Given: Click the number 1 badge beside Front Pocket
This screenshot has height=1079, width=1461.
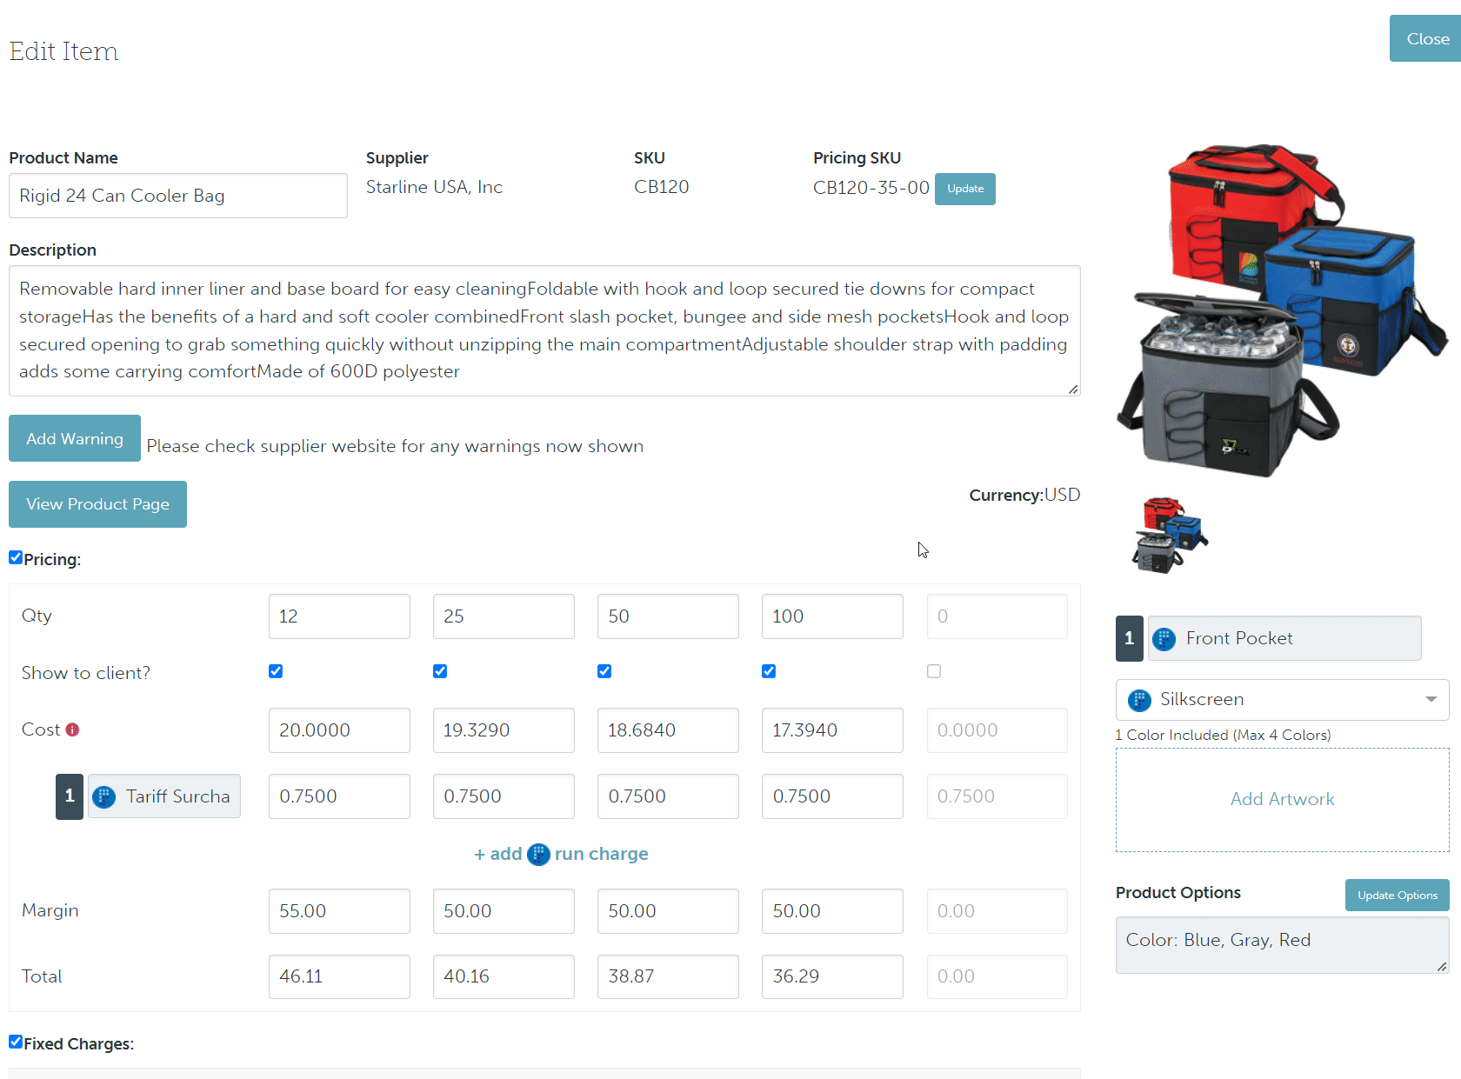Looking at the screenshot, I should click(1129, 639).
